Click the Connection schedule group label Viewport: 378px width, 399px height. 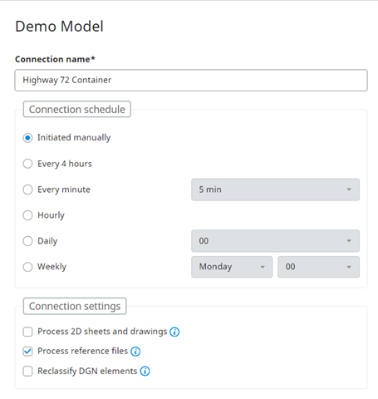pos(77,109)
